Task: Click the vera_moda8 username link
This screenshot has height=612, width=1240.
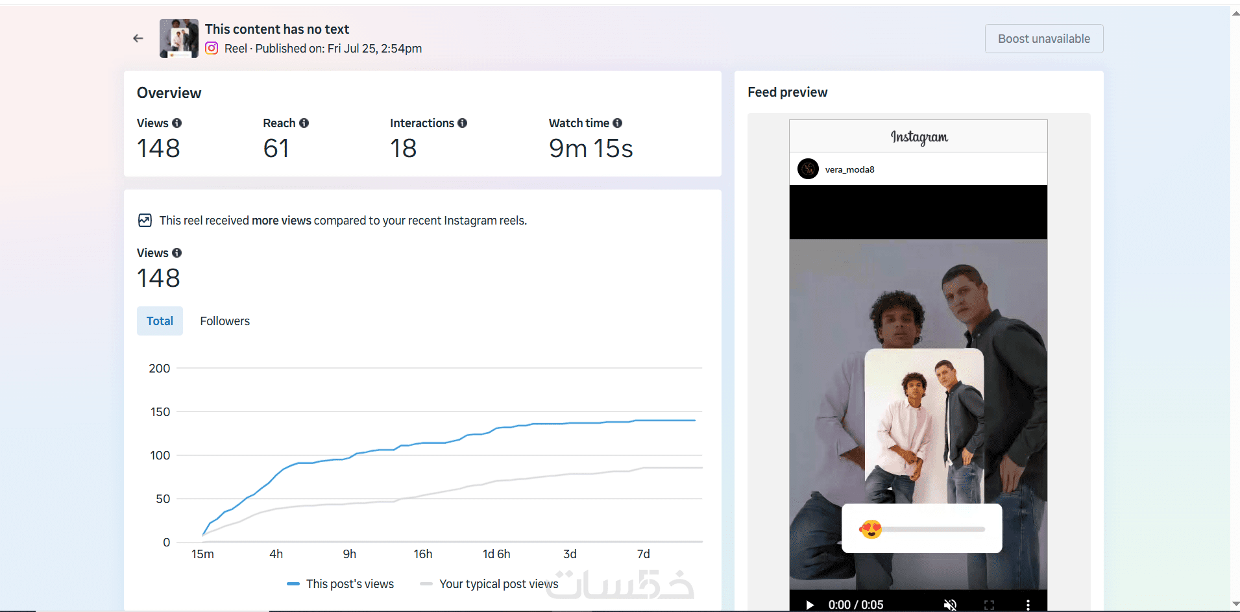Action: 849,169
